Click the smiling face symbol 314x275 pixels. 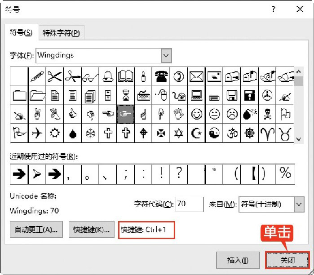coord(197,115)
